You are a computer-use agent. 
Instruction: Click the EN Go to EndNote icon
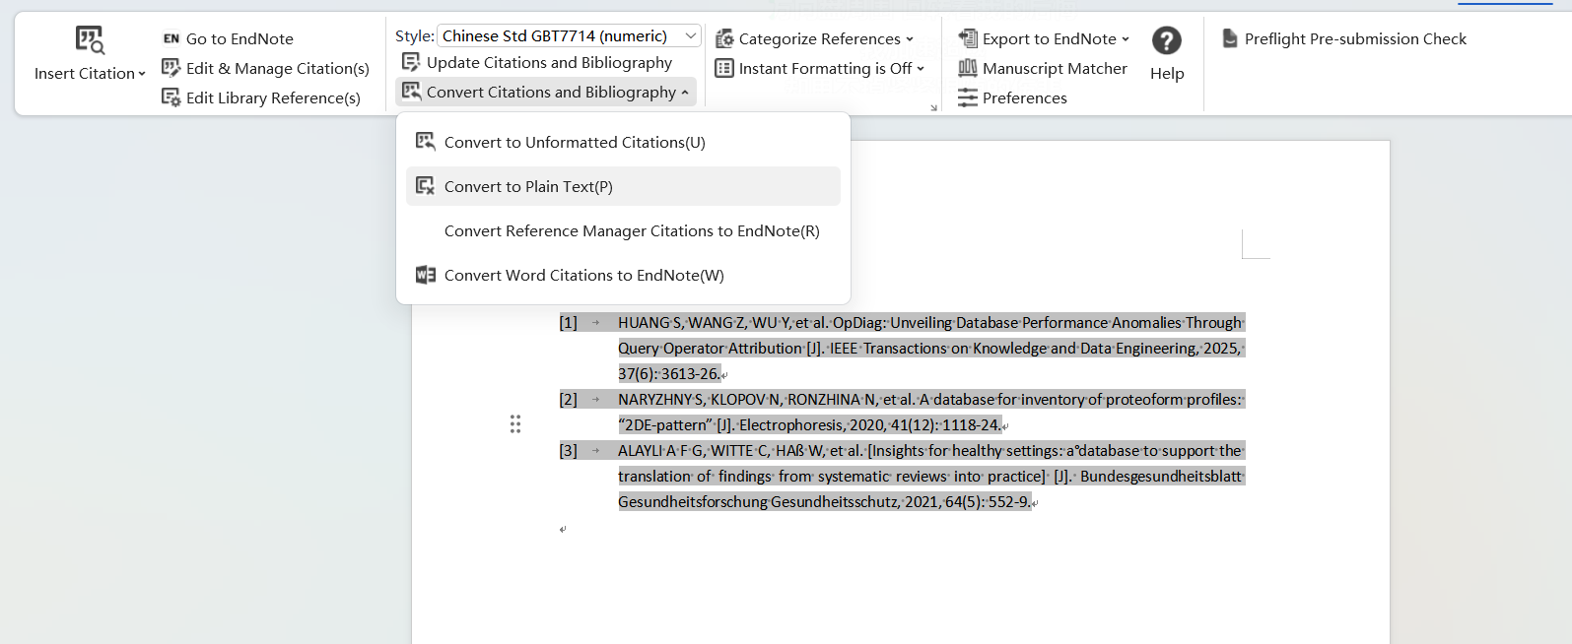tap(171, 39)
